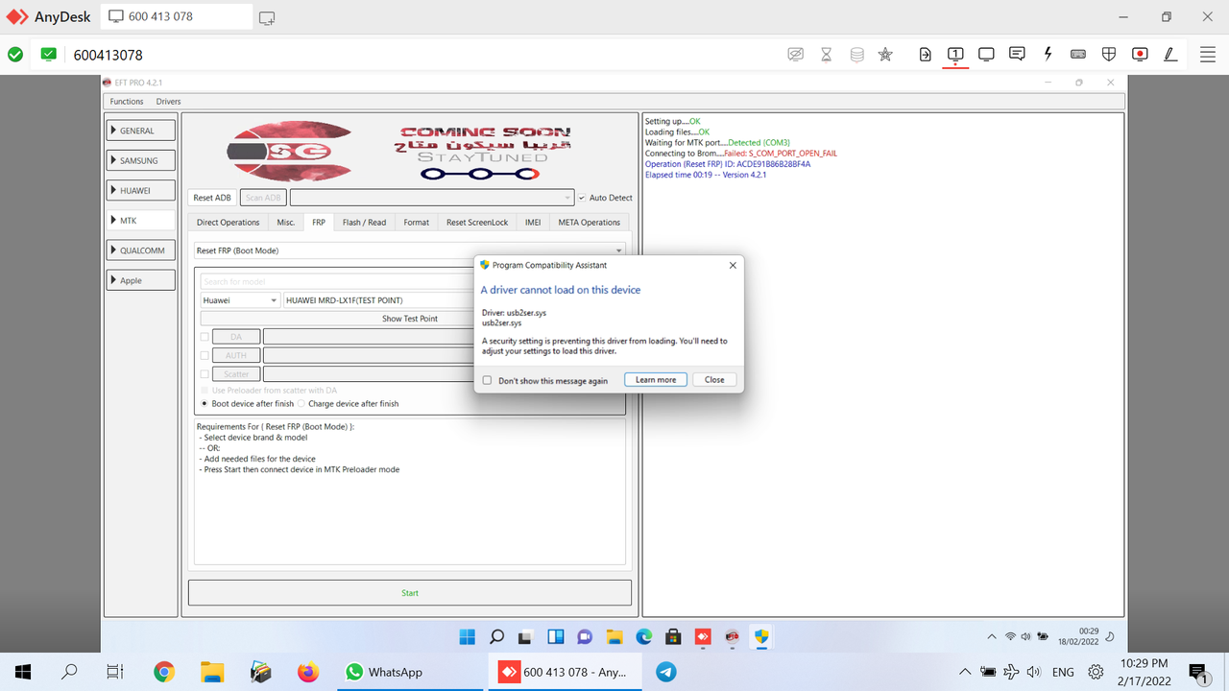Switch to Format tab
Screen dimensions: 1229x691
pos(416,222)
